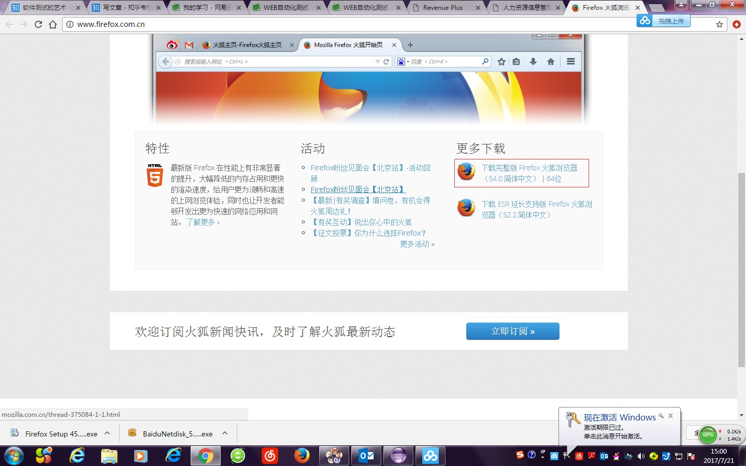746x466 pixels.
Task: Open the volume speaker tray icon
Action: 641,456
